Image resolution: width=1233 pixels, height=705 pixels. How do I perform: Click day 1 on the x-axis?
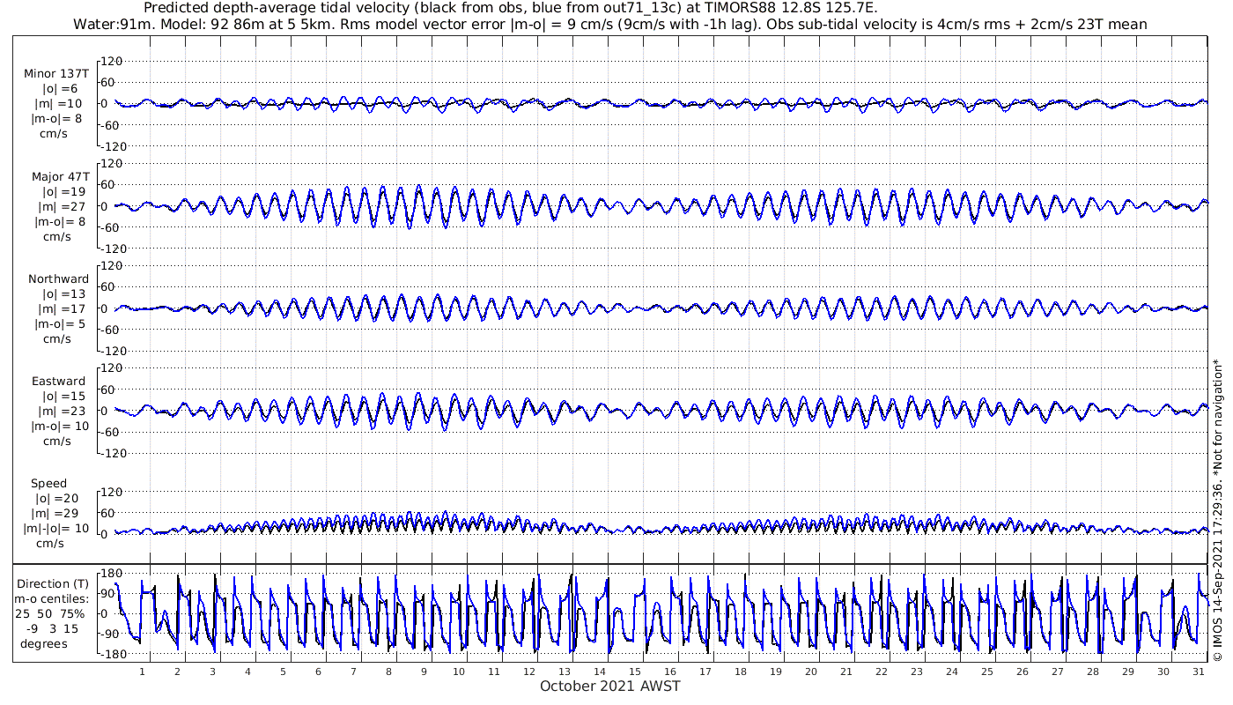pos(142,672)
